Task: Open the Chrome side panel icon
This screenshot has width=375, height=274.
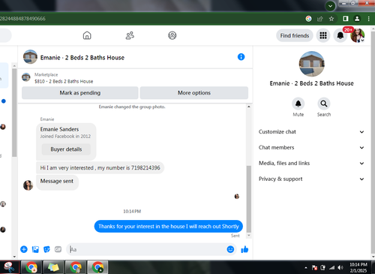Action: click(x=346, y=19)
